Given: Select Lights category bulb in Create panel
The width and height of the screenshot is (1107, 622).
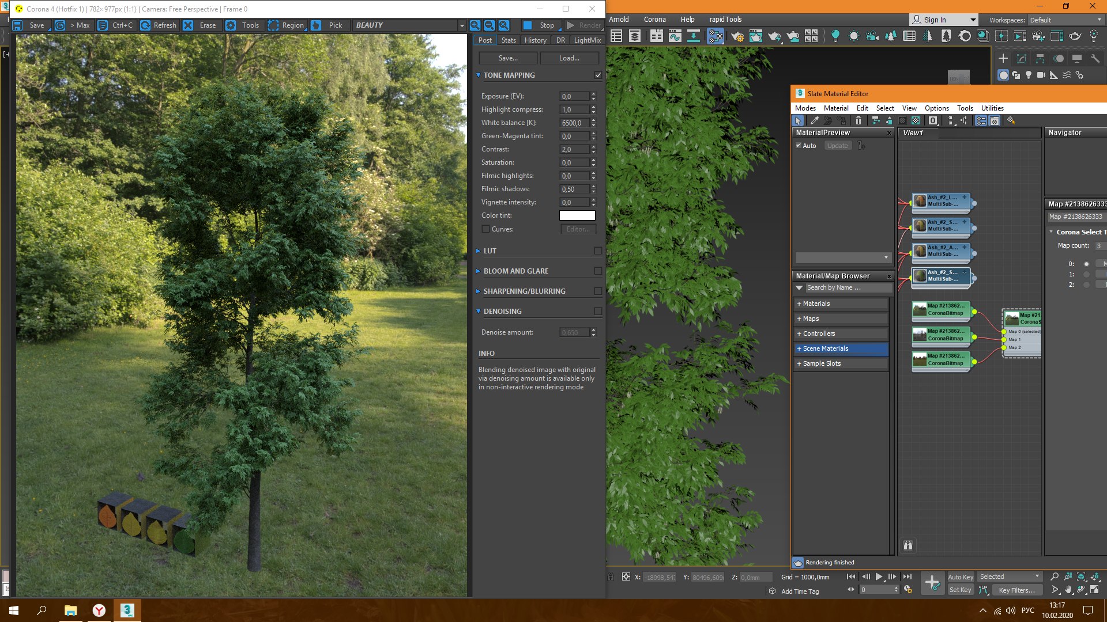Looking at the screenshot, I should pyautogui.click(x=1029, y=75).
